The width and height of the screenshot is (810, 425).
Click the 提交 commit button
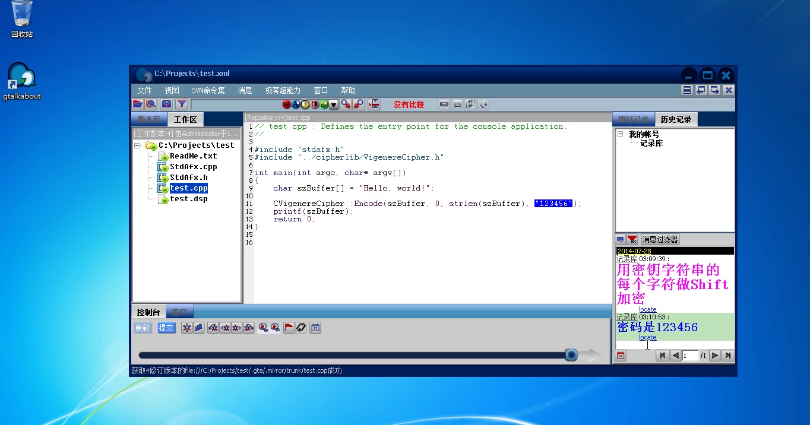pos(166,328)
